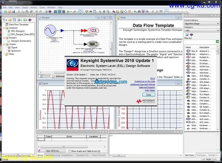Viewport: 222px width, 163px height.
Task: Click the Save floppy-disk icon
Action: [x=13, y=12]
